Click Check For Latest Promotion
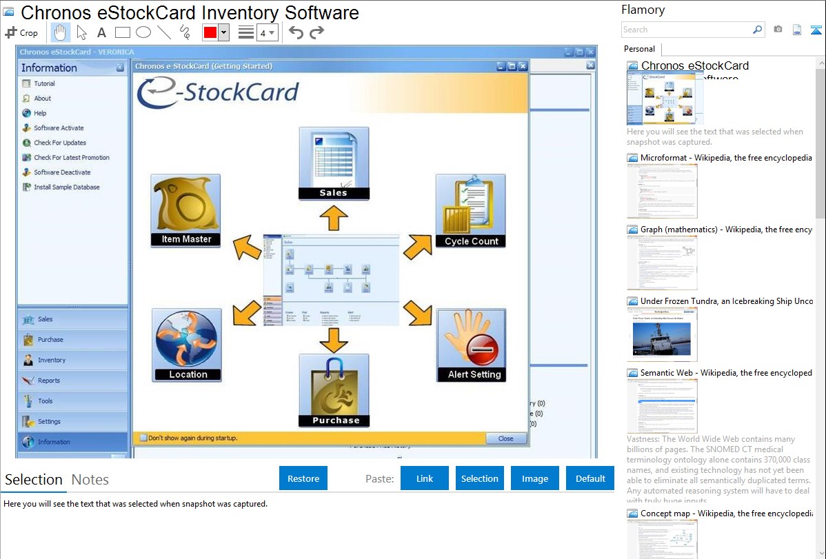The height and width of the screenshot is (559, 826). [72, 157]
